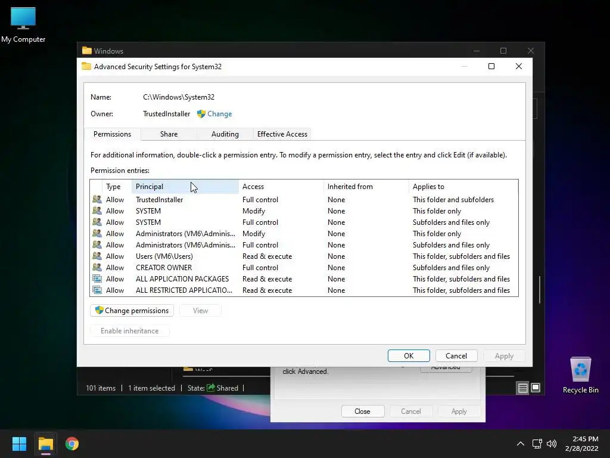Click Enable inheritance button
610x458 pixels.
click(x=129, y=330)
